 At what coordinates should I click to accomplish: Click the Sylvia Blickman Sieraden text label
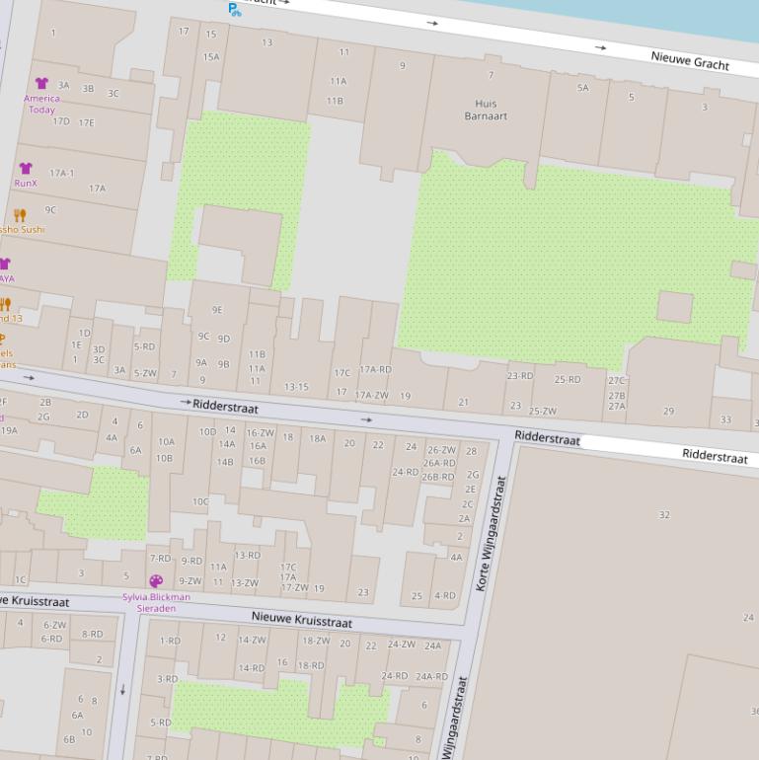[156, 602]
